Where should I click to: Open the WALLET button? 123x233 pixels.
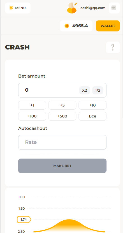coord(108,26)
